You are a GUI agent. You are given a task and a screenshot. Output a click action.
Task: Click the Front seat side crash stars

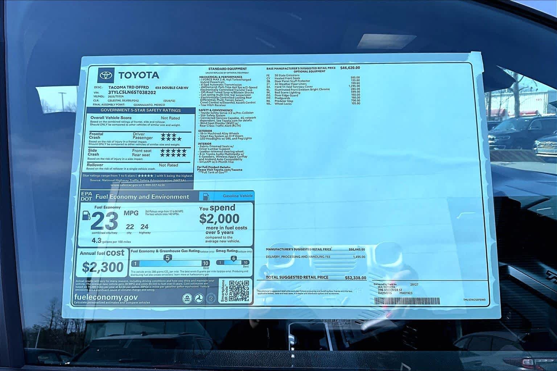pyautogui.click(x=173, y=151)
